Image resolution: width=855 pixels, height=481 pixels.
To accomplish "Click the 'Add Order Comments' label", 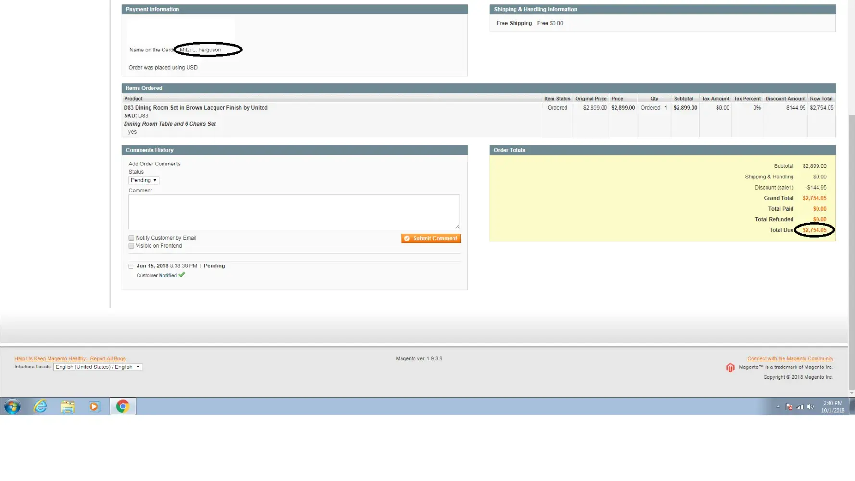I will [x=154, y=164].
